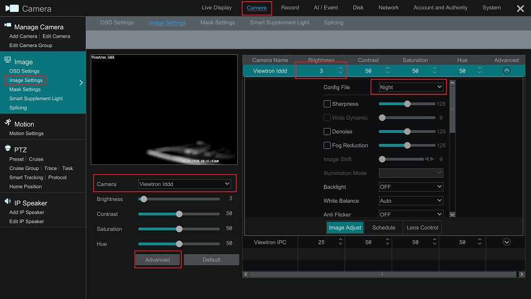Collapse the Viewtron Iddd advanced panel
The height and width of the screenshot is (299, 531).
tap(507, 70)
